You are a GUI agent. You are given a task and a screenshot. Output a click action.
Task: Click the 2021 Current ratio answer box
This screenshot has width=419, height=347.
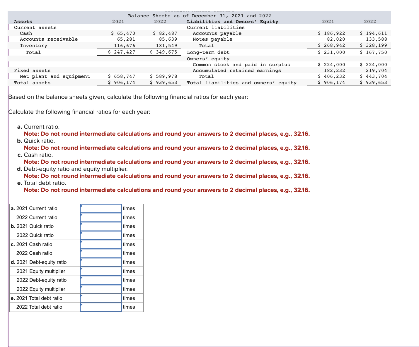[x=101, y=208]
